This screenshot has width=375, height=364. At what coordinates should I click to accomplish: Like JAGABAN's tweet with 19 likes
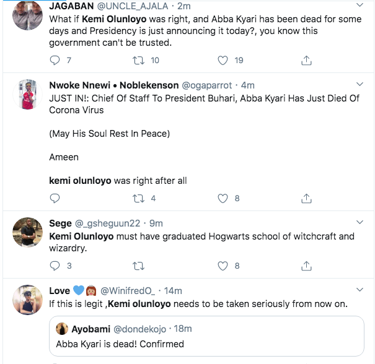pyautogui.click(x=223, y=60)
